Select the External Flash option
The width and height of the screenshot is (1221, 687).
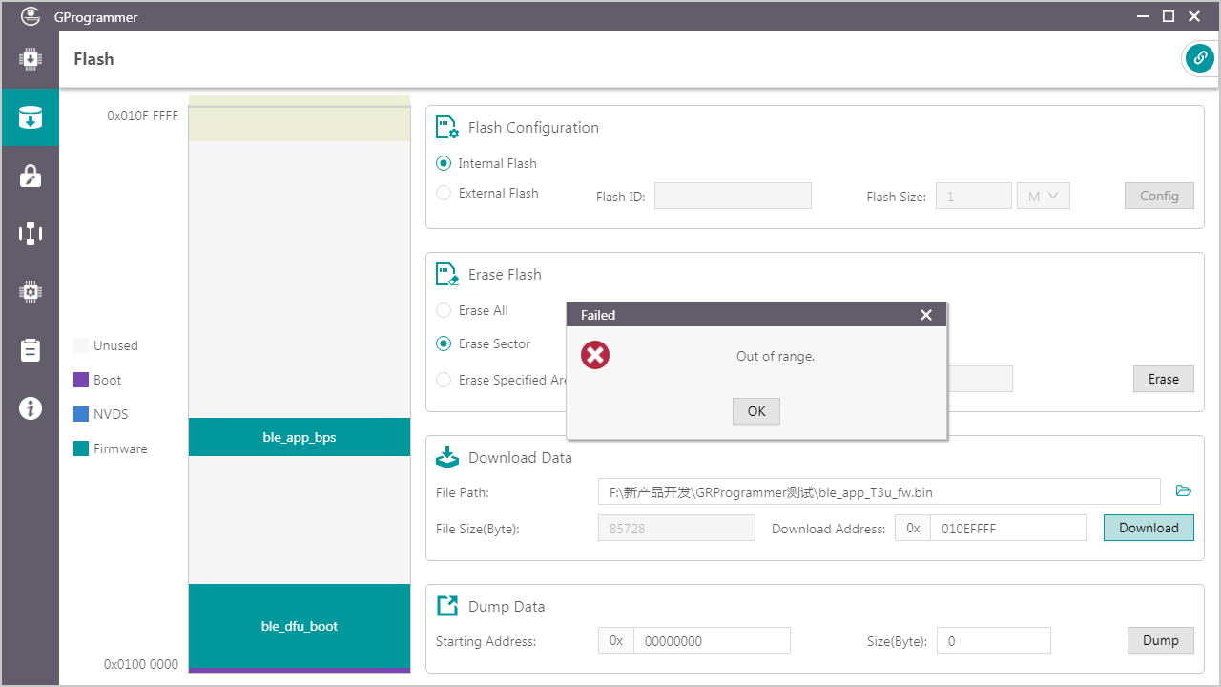pos(444,193)
